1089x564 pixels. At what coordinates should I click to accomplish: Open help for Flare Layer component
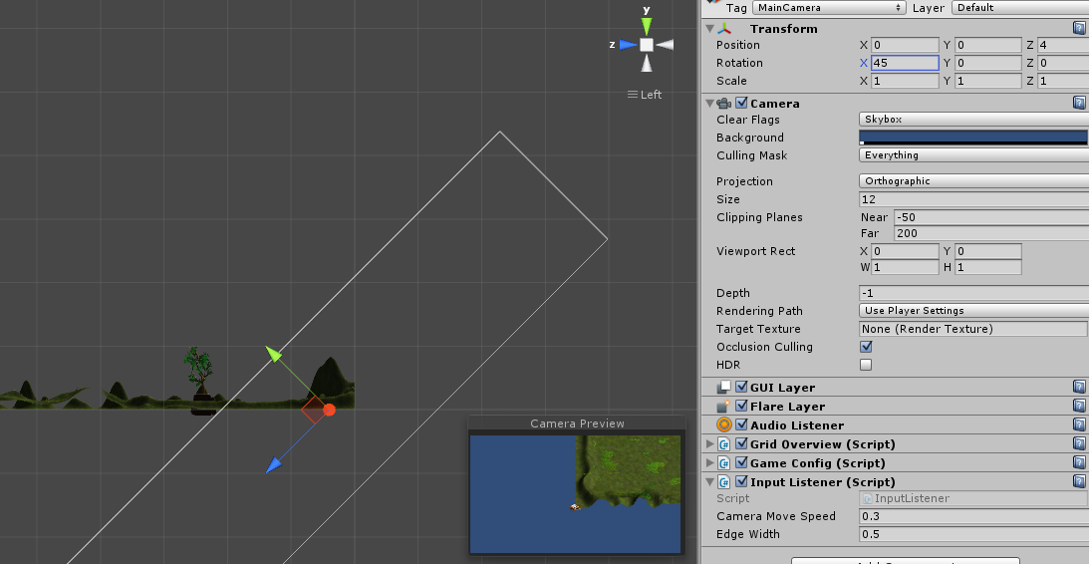1079,406
